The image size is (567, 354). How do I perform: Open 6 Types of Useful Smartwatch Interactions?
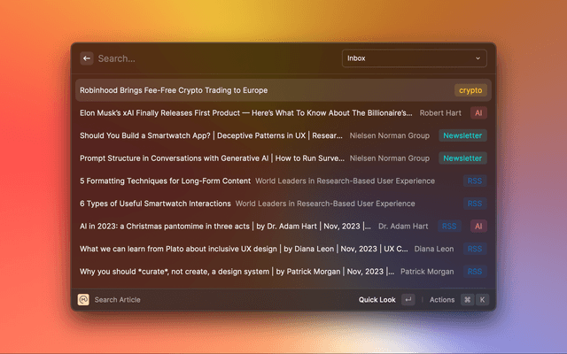coord(155,204)
